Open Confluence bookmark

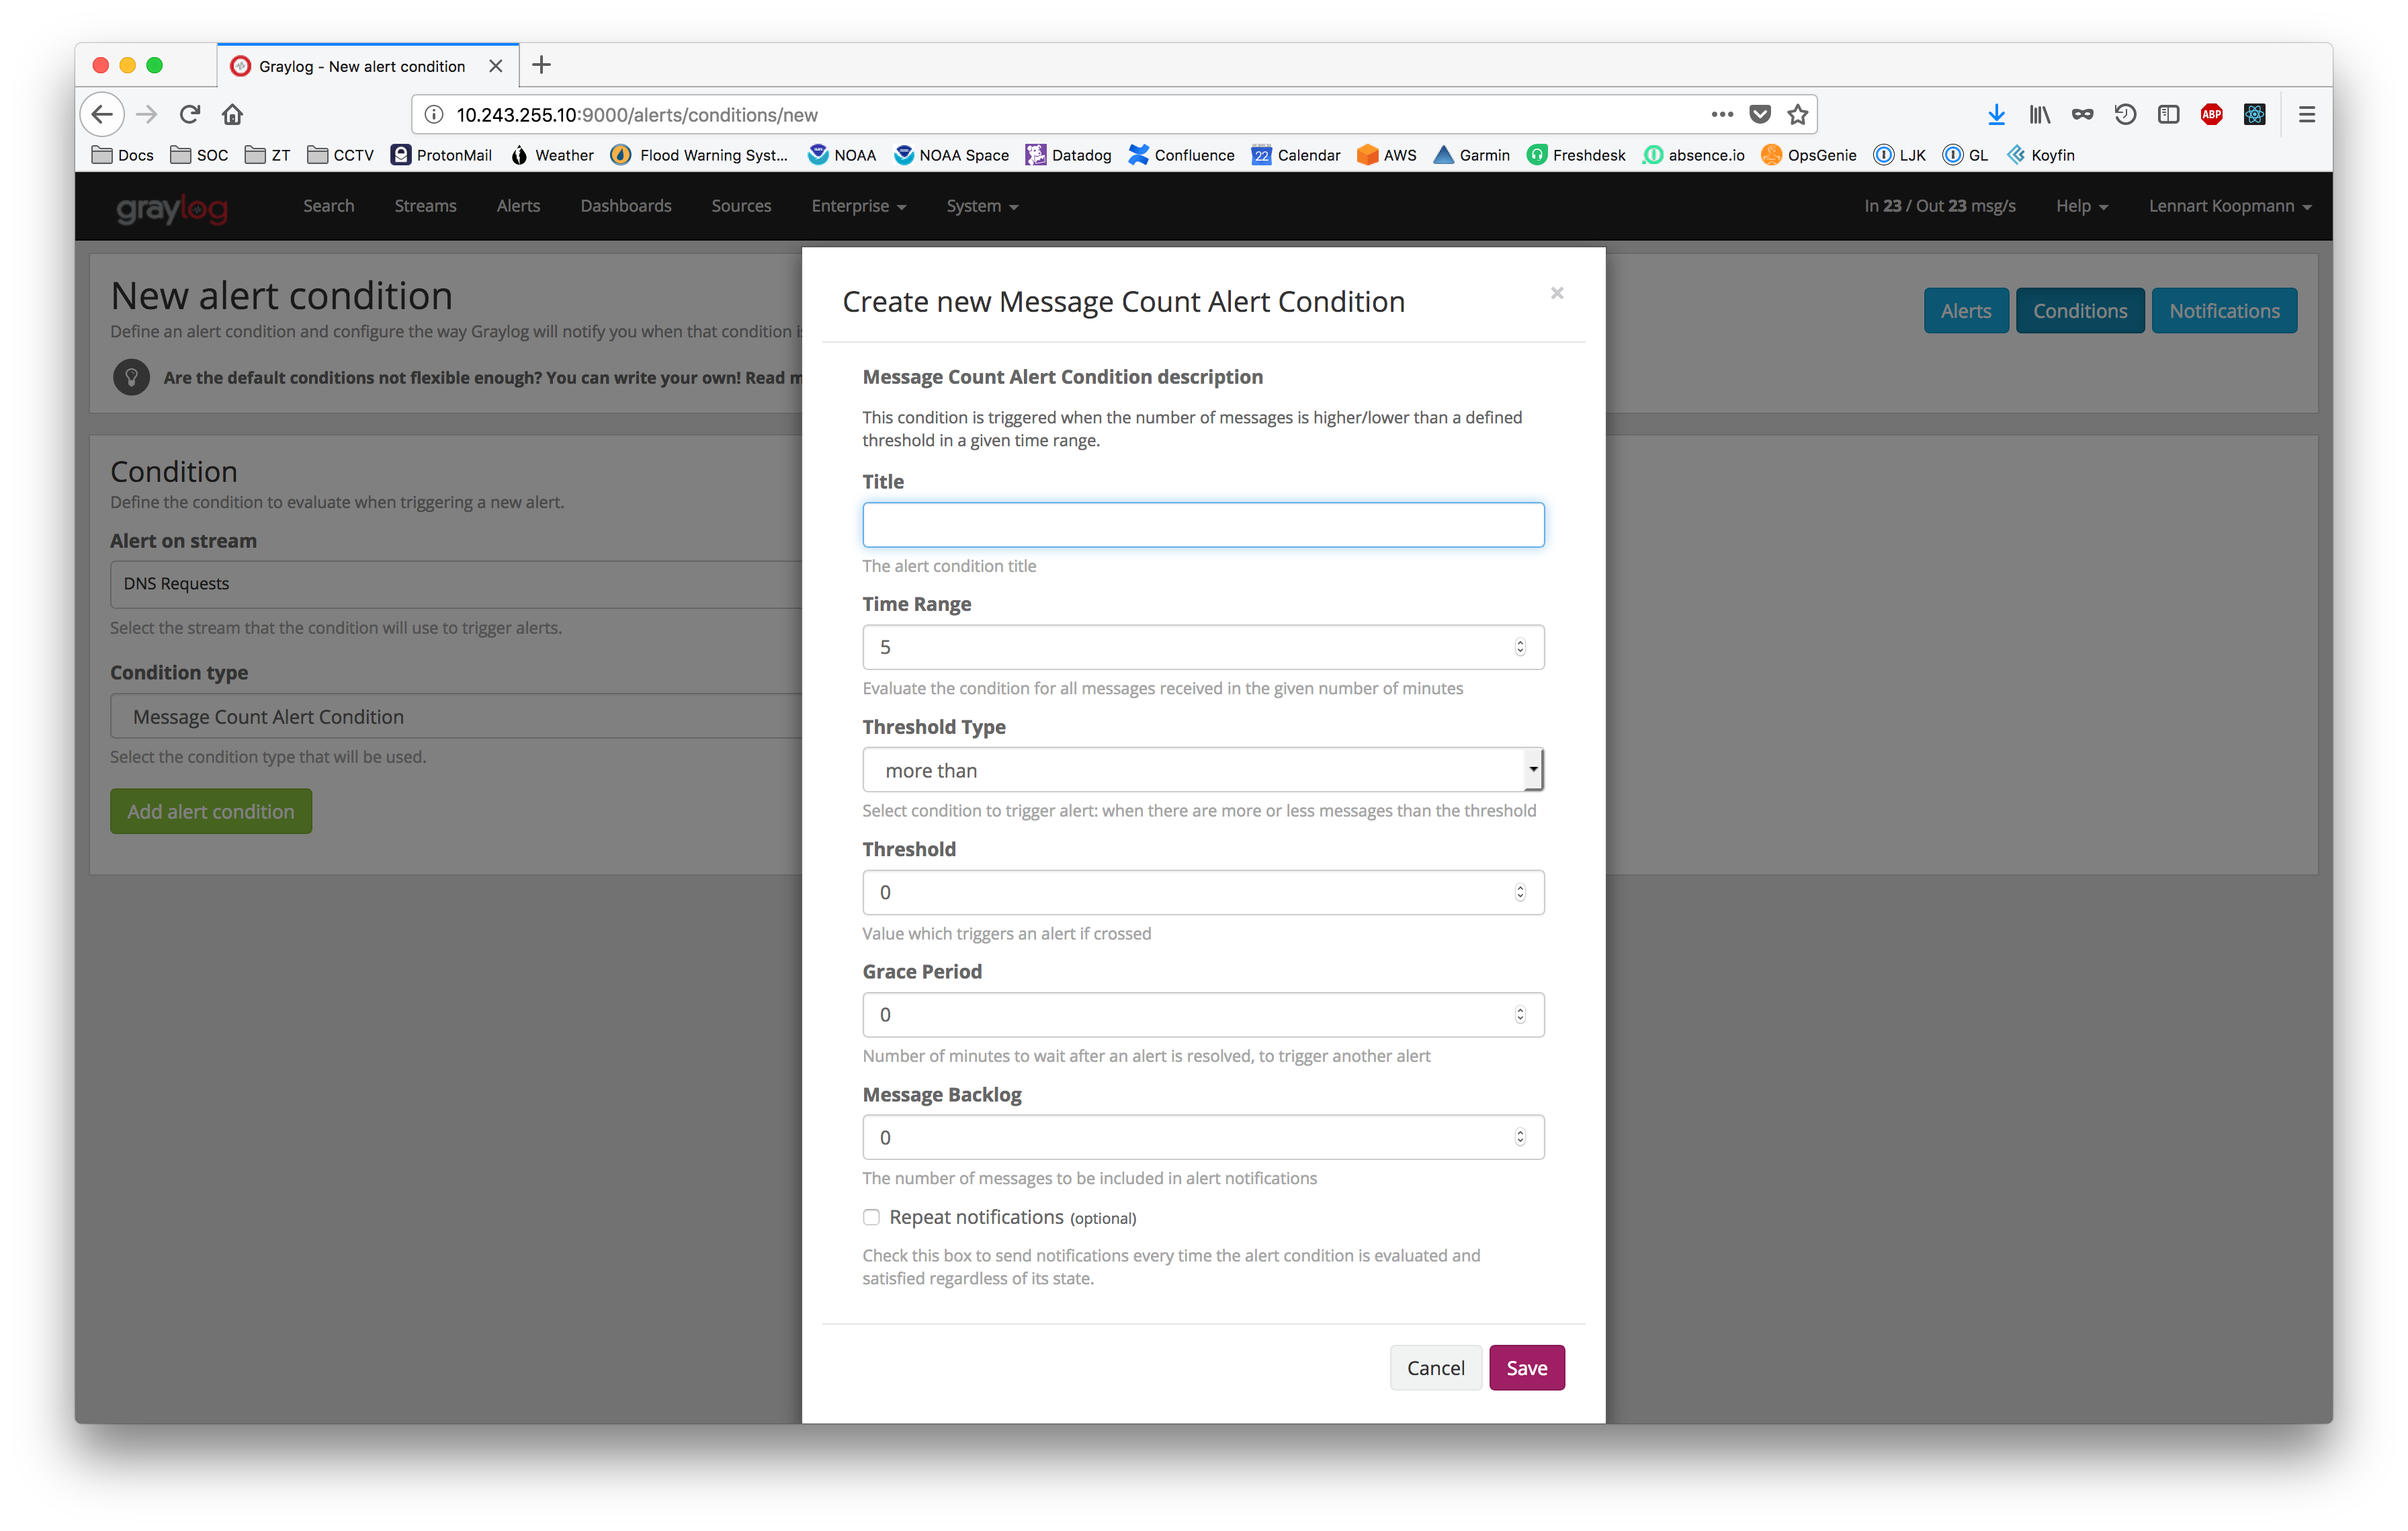pos(1181,155)
